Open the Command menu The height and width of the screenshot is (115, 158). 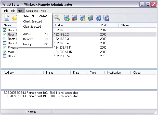point(32,11)
